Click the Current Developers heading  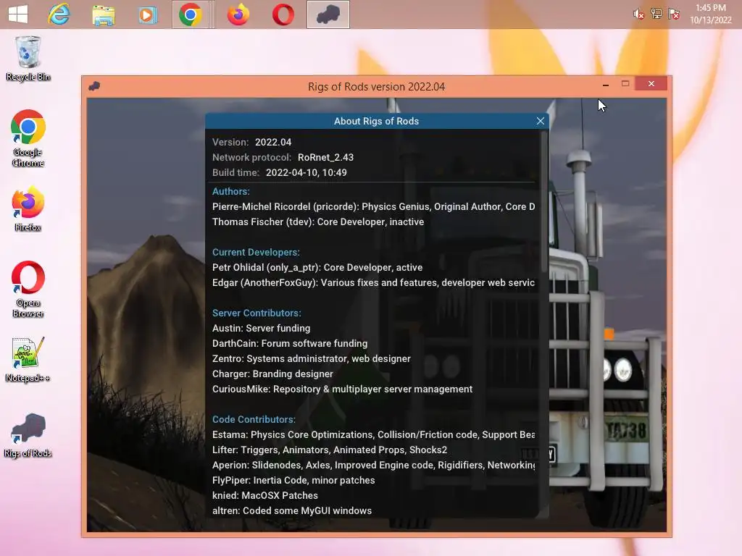256,253
